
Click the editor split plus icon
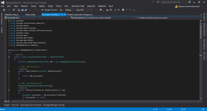pos(201,21)
